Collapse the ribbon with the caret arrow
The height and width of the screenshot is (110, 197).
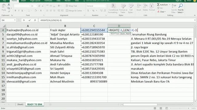(x=195, y=15)
